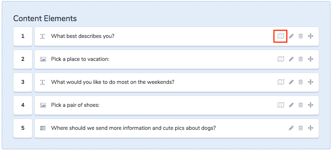The image size is (333, 151).
Task: Edit the dog info form element
Action: pyautogui.click(x=291, y=128)
